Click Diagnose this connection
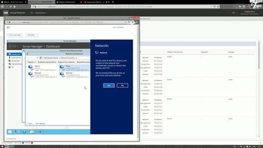The width and height of the screenshot is (263, 148). (x=67, y=62)
